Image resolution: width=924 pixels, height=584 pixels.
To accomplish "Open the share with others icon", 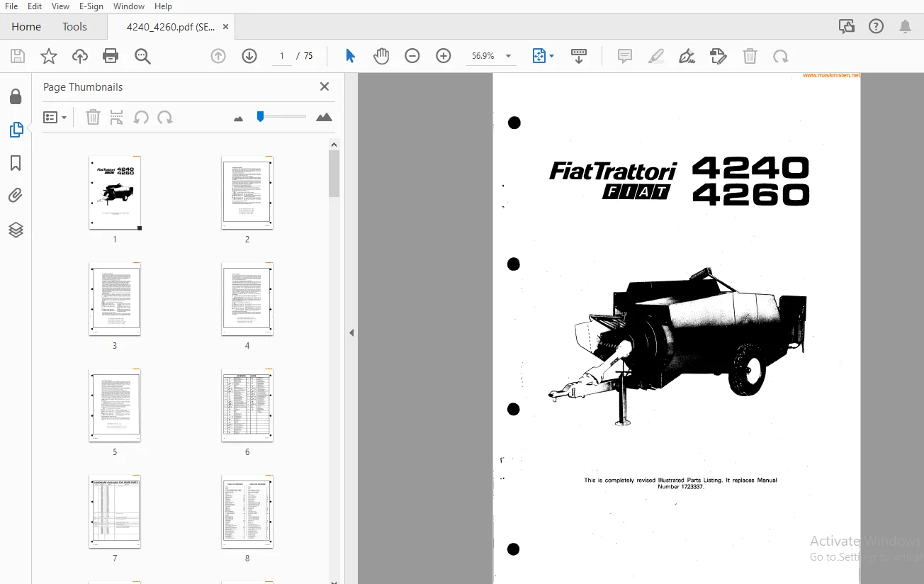I will 846,27.
